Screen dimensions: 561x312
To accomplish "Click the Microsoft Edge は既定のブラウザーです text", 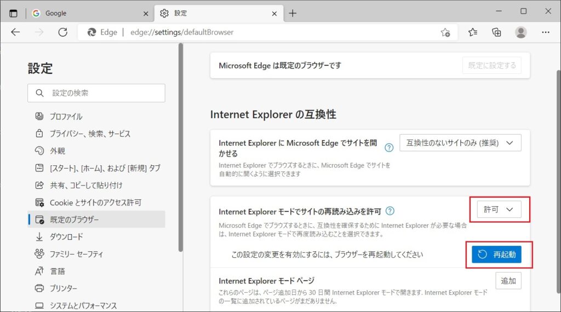I will tap(280, 66).
